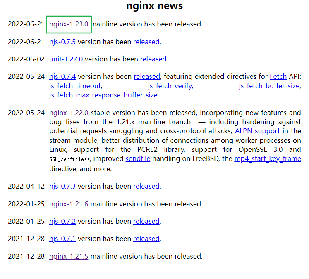Viewport: 309px width, 279px height.
Task: Follow 'released' link in njs-0.7.4 row
Action: click(147, 76)
